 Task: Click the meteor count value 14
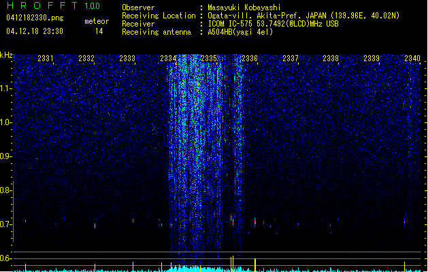pos(99,31)
